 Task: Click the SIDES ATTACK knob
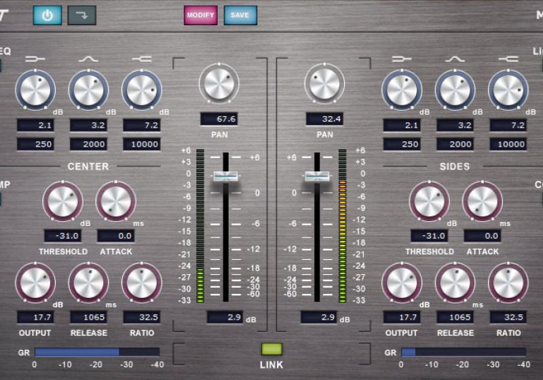pos(483,201)
